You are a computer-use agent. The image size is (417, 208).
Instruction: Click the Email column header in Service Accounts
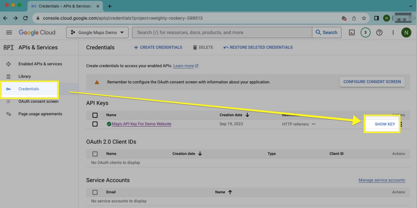(x=111, y=192)
